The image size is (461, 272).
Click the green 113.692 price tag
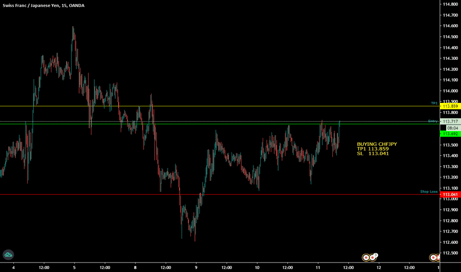tap(450, 134)
